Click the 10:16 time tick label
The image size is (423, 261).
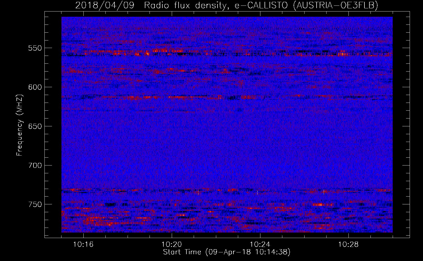(x=83, y=245)
